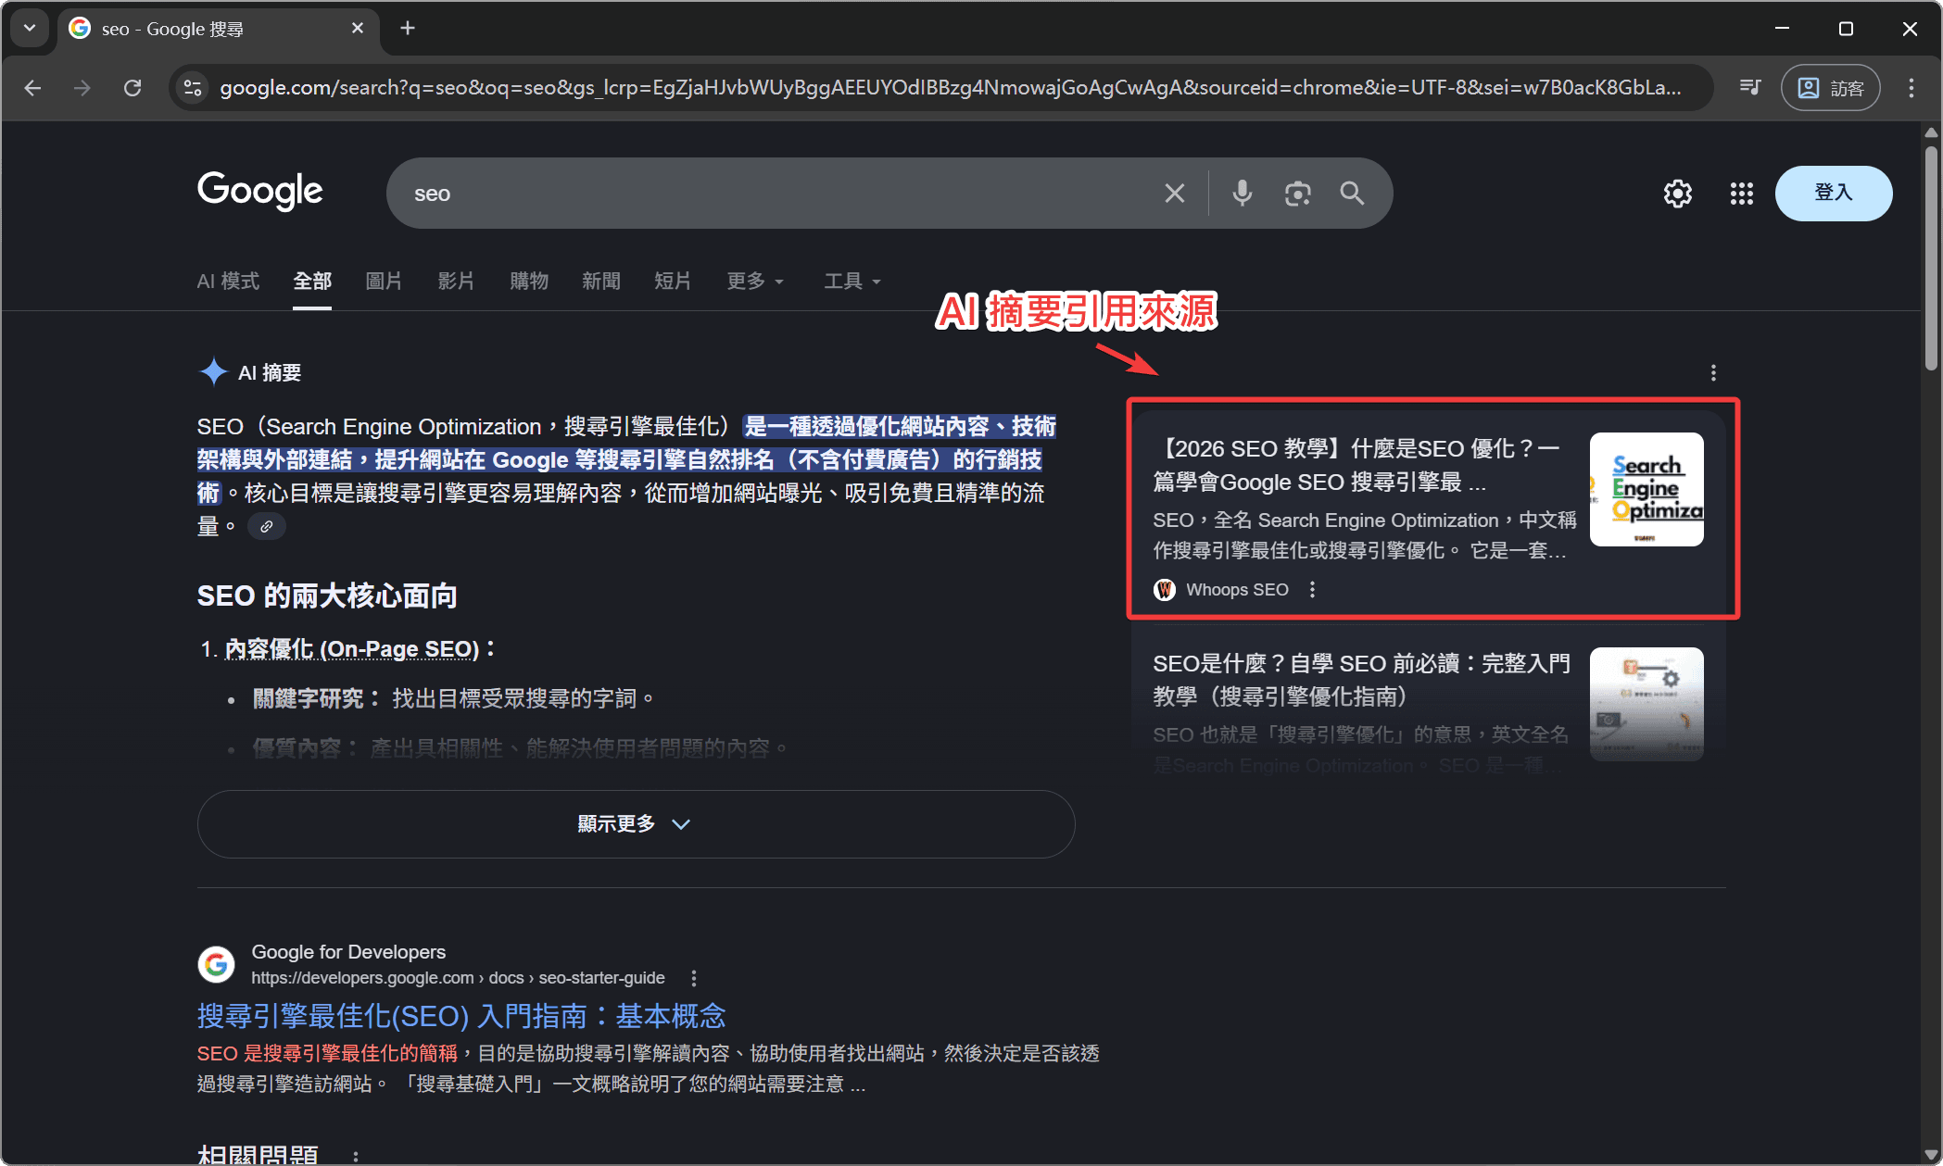
Task: Clear the search query with the X
Action: point(1174,193)
